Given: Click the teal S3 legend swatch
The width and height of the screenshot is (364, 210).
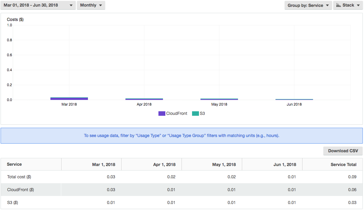Looking at the screenshot, I should coord(195,114).
